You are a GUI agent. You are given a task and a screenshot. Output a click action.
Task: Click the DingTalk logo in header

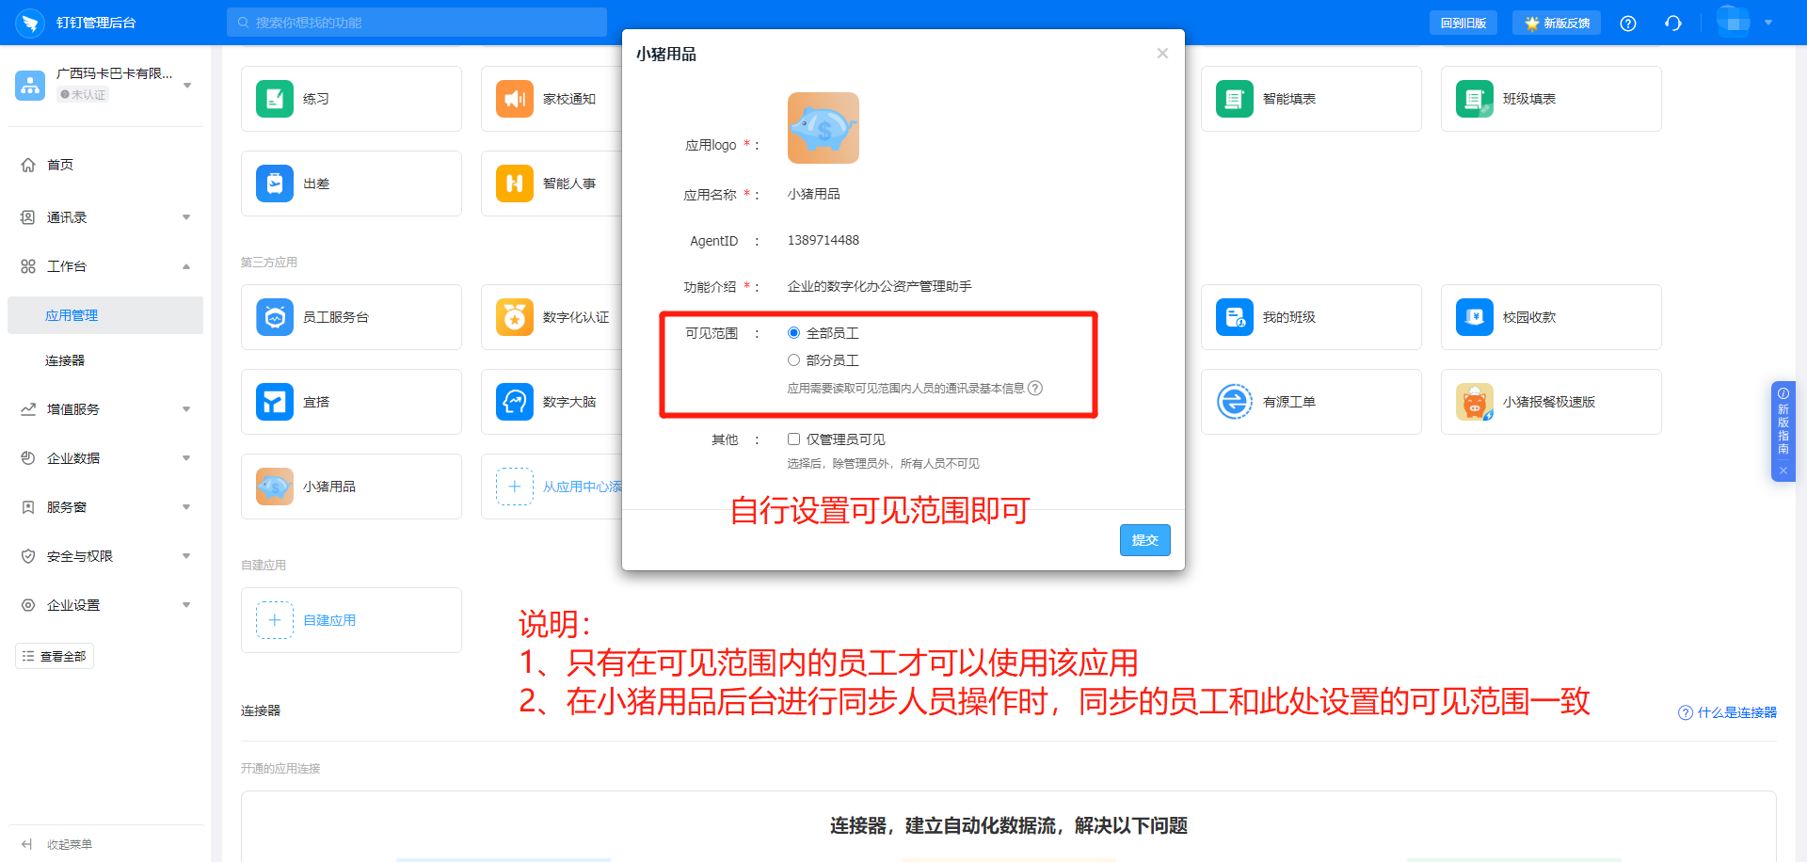tap(30, 23)
